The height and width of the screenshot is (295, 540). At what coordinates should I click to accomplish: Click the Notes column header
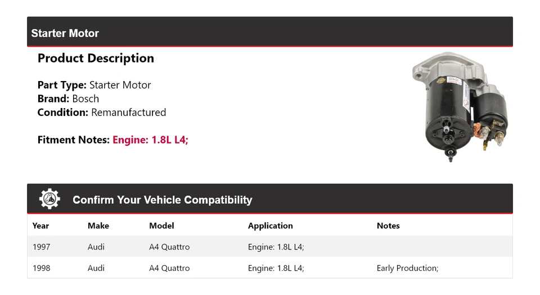[388, 226]
